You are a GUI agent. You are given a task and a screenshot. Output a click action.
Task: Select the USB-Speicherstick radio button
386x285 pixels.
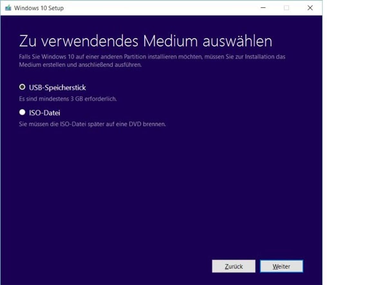point(22,87)
